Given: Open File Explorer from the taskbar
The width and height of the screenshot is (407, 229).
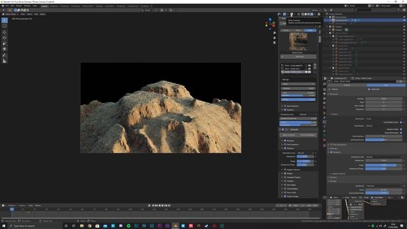Looking at the screenshot, I should 81,226.
